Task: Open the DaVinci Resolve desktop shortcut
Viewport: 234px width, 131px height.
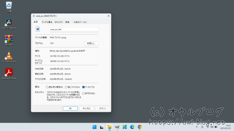Action: pyautogui.click(x=9, y=24)
